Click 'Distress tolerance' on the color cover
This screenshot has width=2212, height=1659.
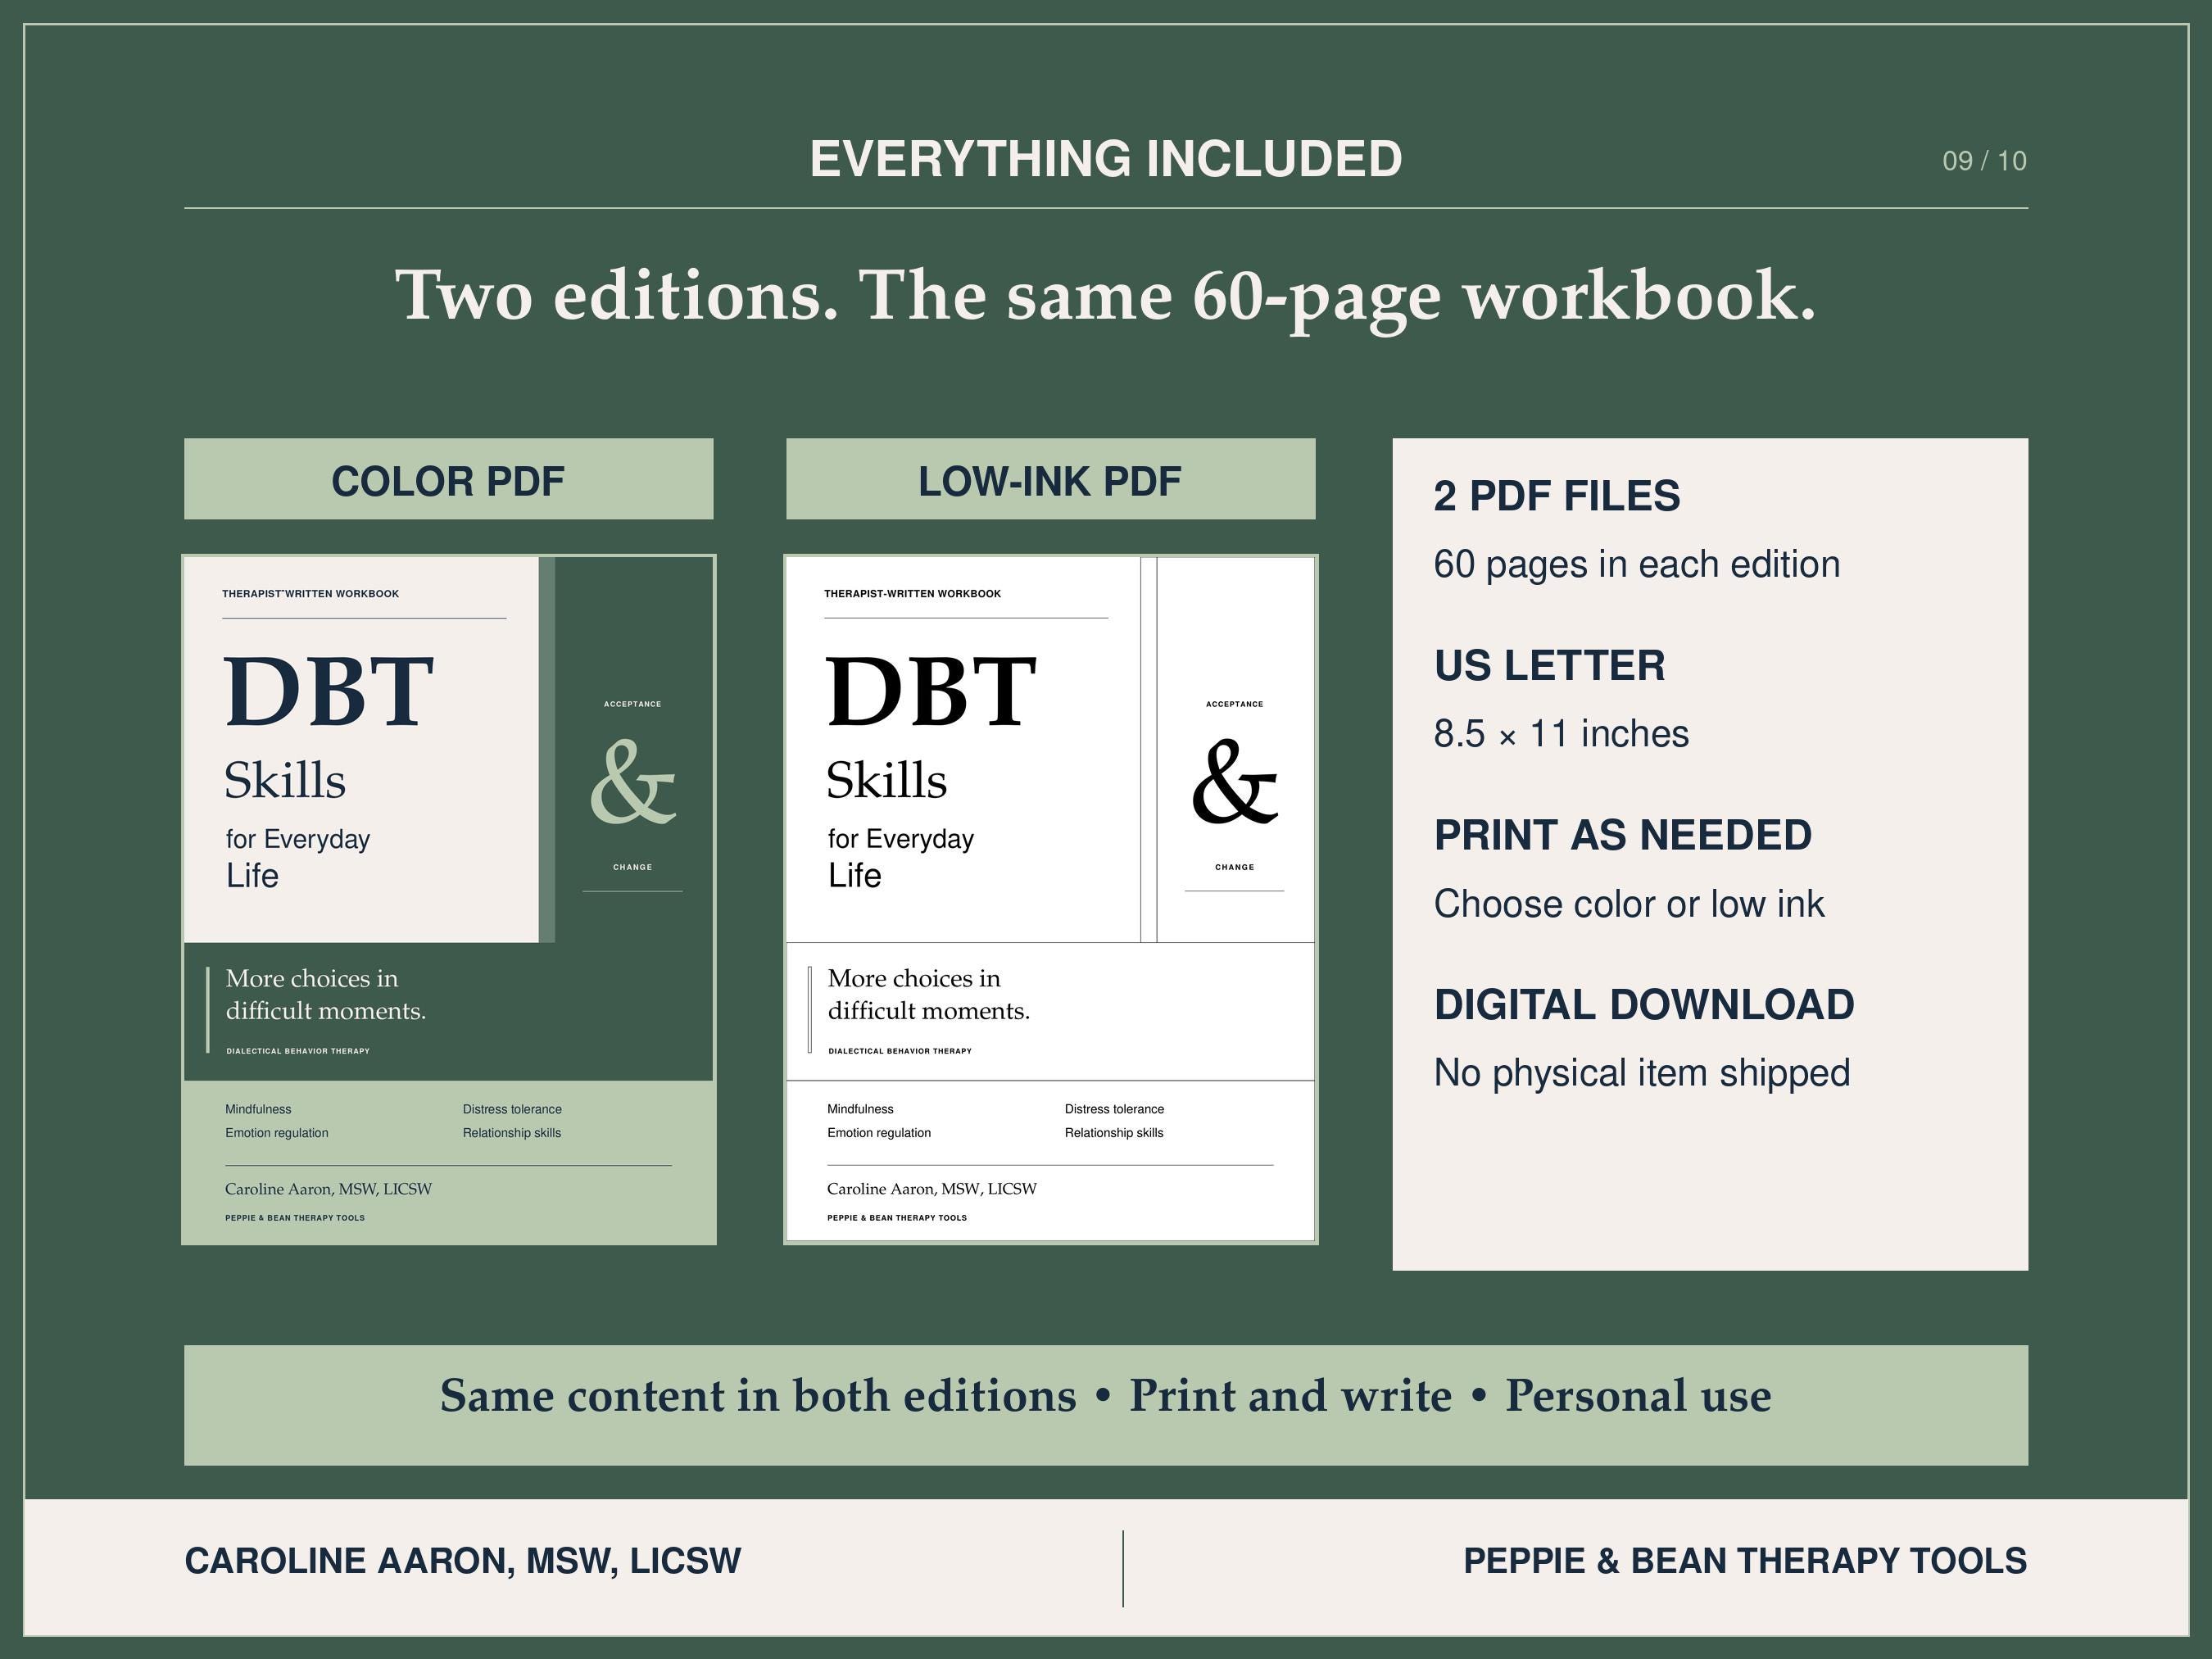click(512, 1109)
